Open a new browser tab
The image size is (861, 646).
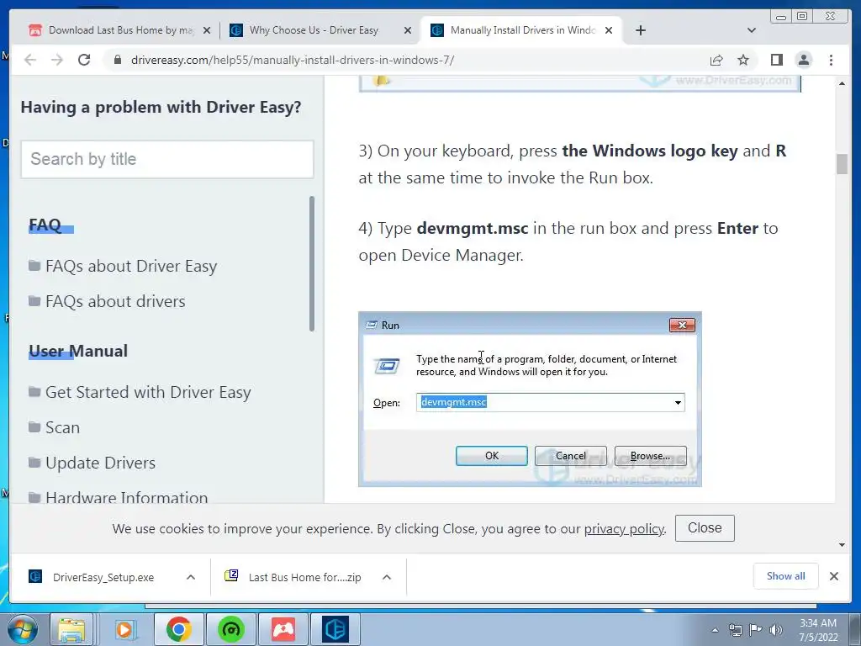tap(640, 30)
